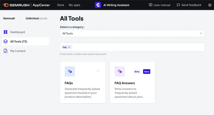This screenshot has height=115, width=214.
Task: Open the FAQs tool card title
Action: pos(69,83)
